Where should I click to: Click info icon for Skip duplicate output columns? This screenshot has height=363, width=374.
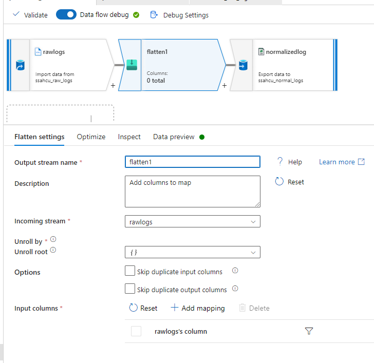[235, 289]
